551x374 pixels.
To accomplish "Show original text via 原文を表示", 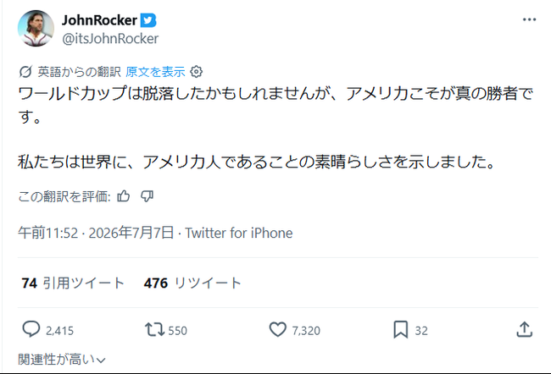I will pyautogui.click(x=155, y=72).
